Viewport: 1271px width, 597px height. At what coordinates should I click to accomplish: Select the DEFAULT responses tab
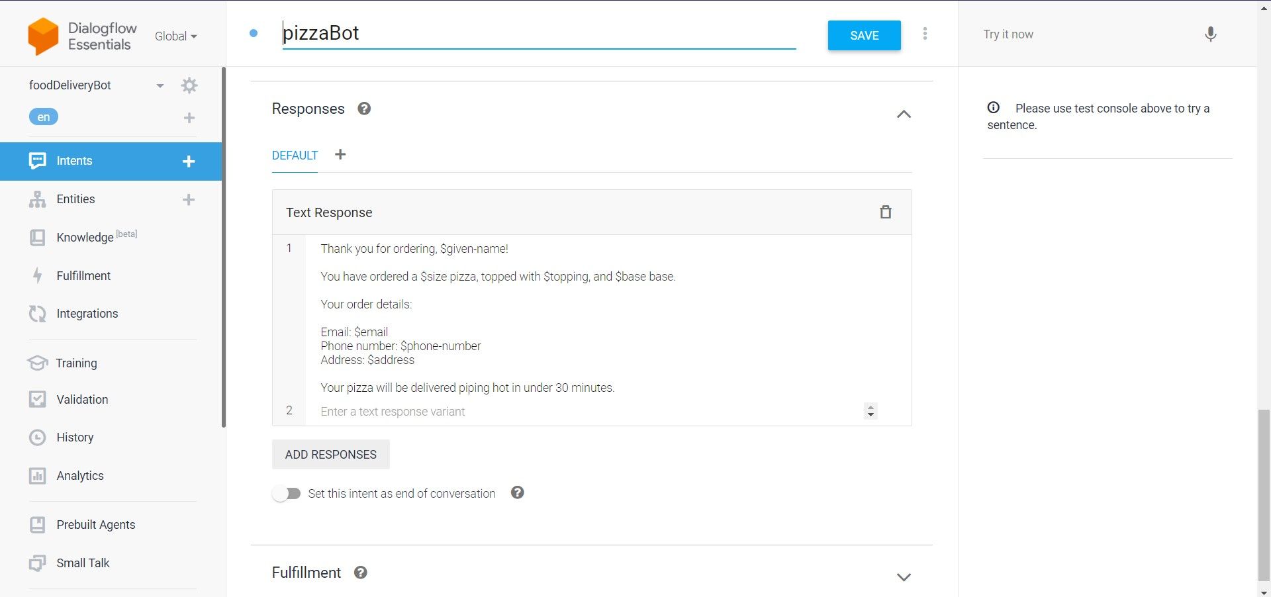pos(295,156)
